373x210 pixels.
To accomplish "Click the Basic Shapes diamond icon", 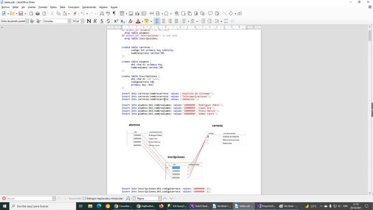I will (231, 13).
